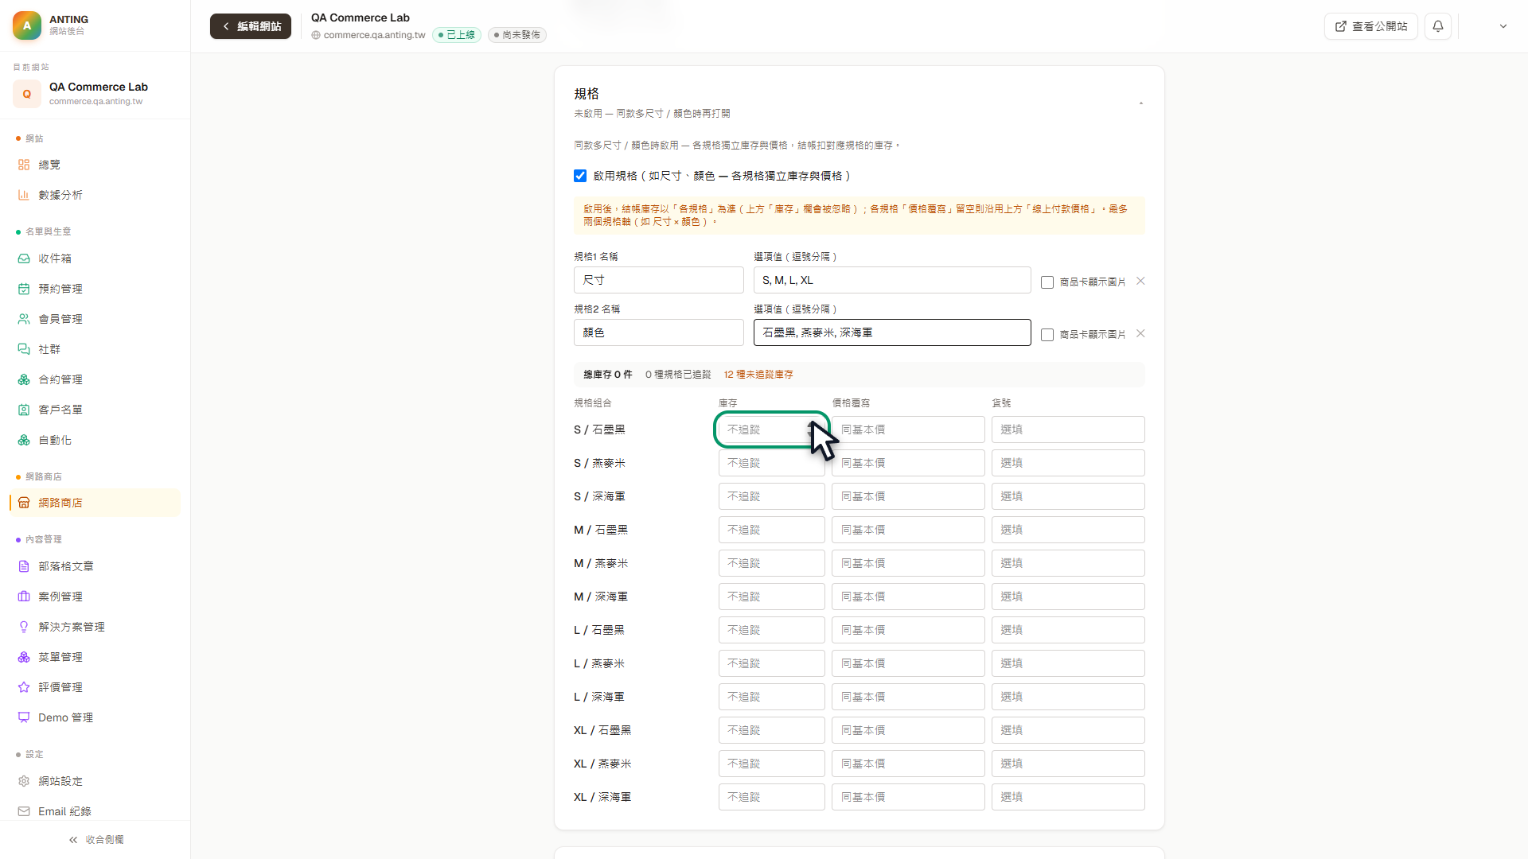Open 數據分析 analytics page
This screenshot has width=1528, height=859.
[x=95, y=195]
